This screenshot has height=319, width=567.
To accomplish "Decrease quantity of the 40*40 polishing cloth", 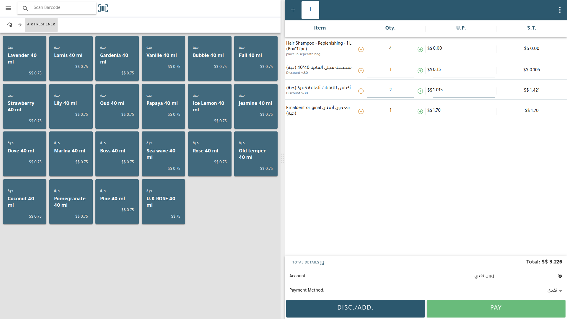I will pos(361,71).
